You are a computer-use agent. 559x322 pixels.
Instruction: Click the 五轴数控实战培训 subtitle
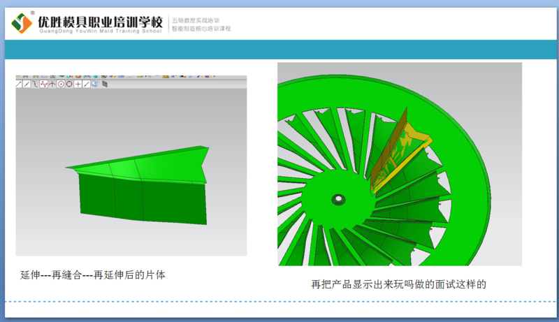coord(196,20)
